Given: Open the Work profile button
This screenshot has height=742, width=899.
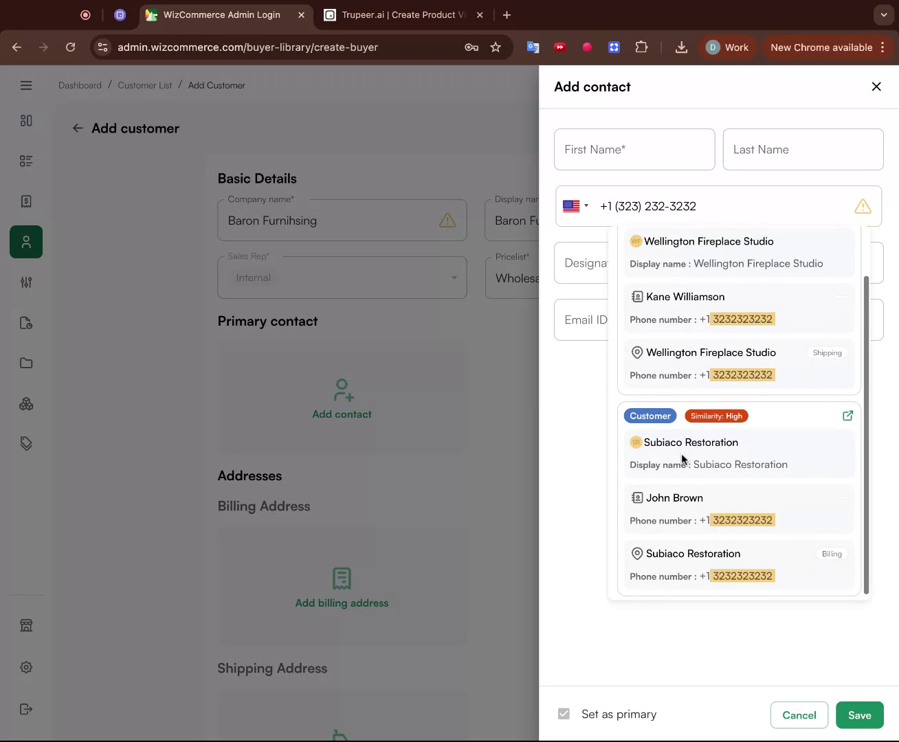Looking at the screenshot, I should pos(727,47).
